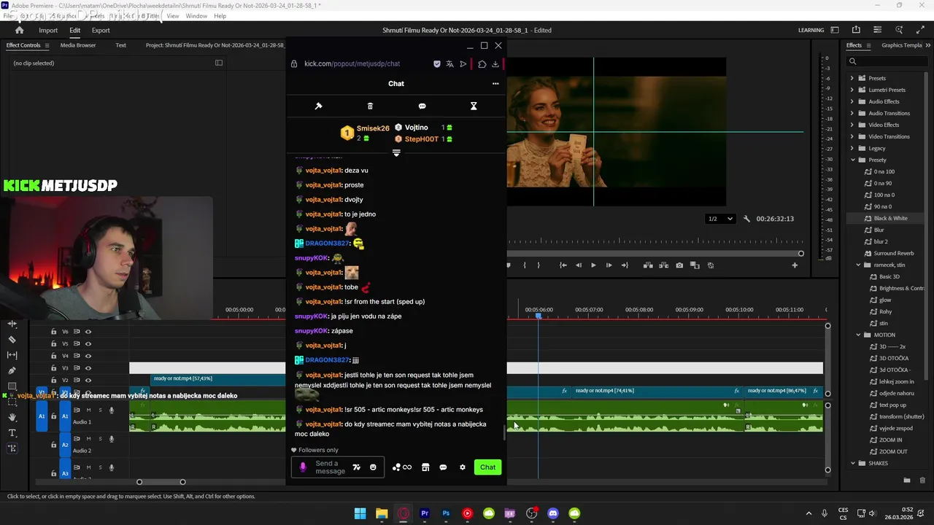Click the Program monitor settings wrench
The width and height of the screenshot is (934, 525).
[746, 219]
